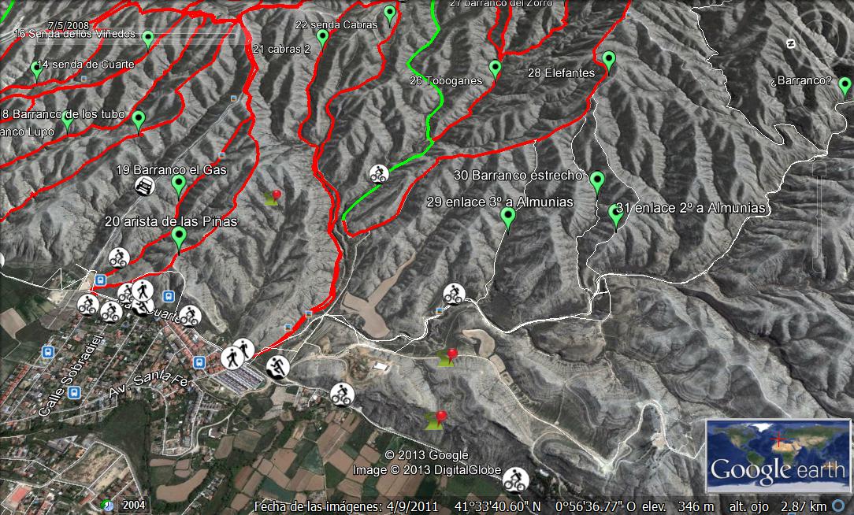Click the running person icon near parking lot
Viewport: 854px width, 515px height.
click(x=278, y=366)
